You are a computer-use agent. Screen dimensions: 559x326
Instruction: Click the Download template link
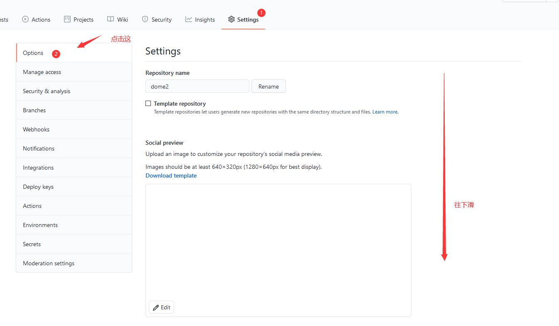pyautogui.click(x=171, y=175)
